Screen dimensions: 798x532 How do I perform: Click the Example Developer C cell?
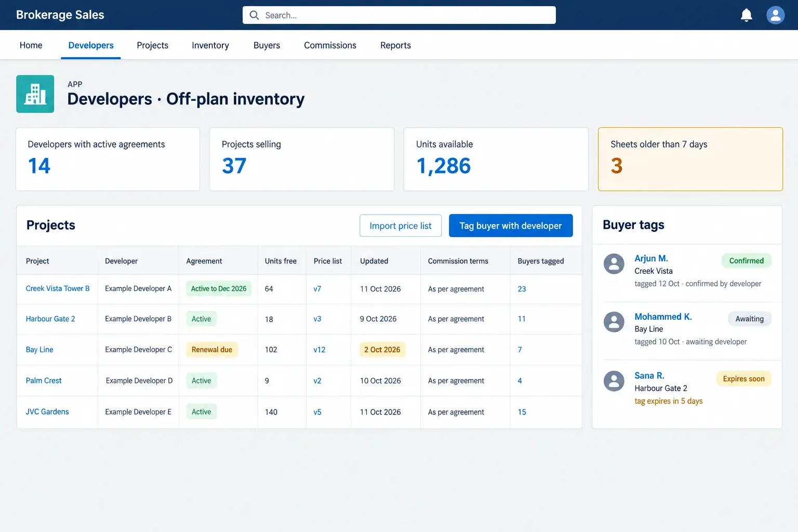(139, 350)
